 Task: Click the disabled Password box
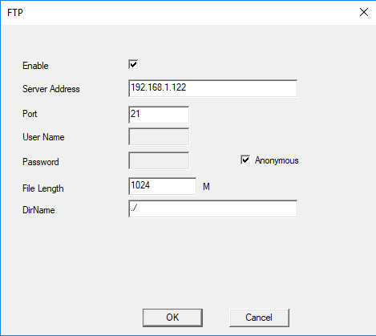159,160
